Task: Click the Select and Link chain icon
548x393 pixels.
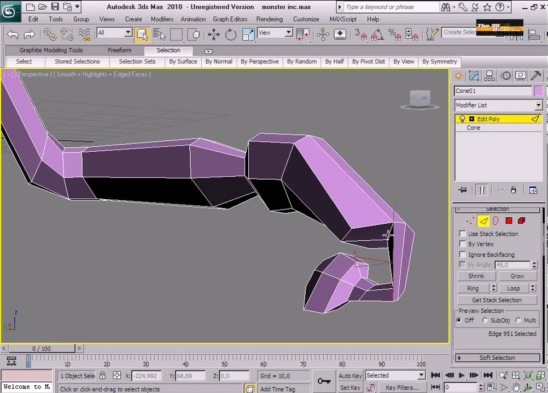Action: pyautogui.click(x=50, y=34)
